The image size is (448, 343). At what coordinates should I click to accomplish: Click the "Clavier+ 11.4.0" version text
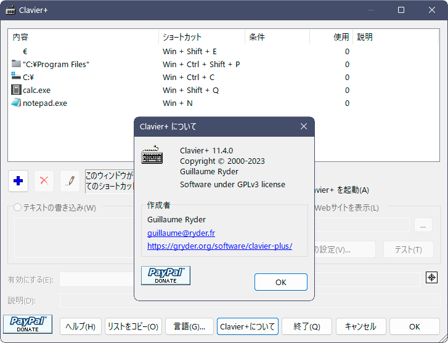[206, 150]
